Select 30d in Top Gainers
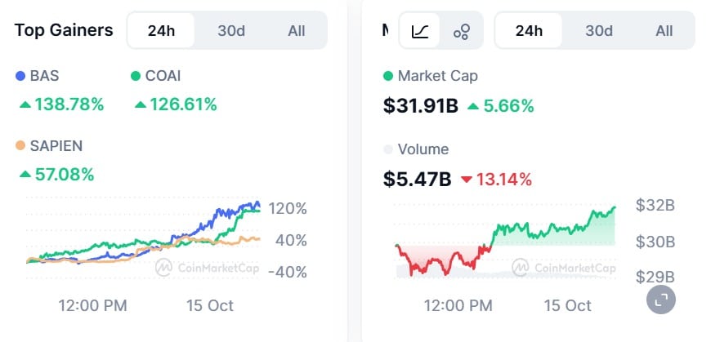Image resolution: width=711 pixels, height=342 pixels. pyautogui.click(x=231, y=31)
